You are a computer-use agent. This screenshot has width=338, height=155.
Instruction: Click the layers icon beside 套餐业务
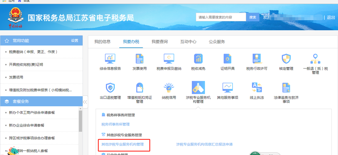tap(7, 101)
